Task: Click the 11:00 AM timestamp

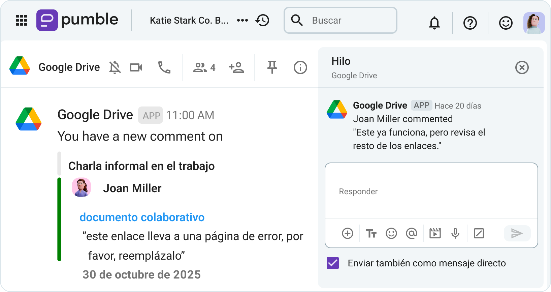Action: click(x=190, y=115)
